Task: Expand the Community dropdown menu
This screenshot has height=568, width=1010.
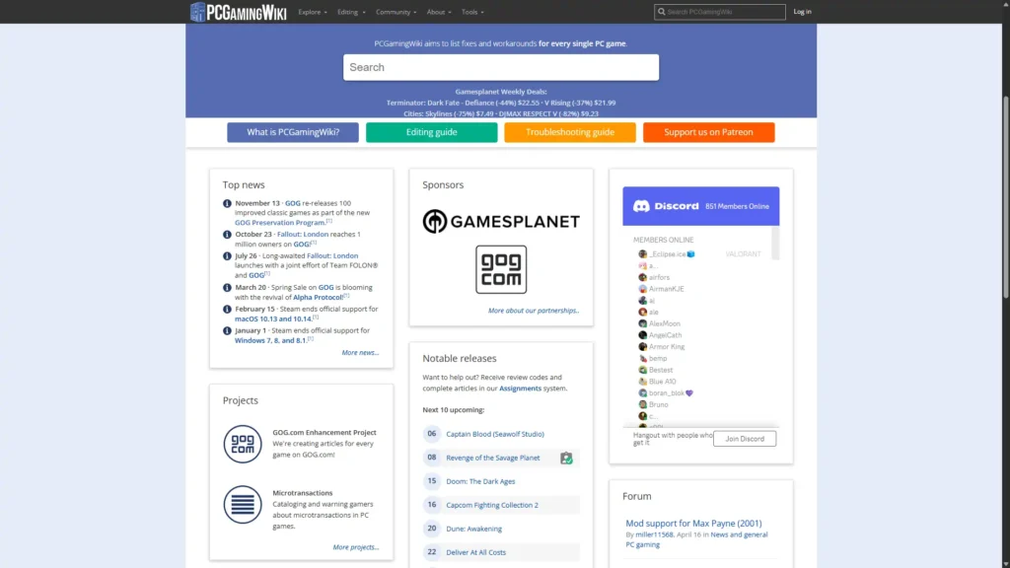Action: click(x=397, y=12)
